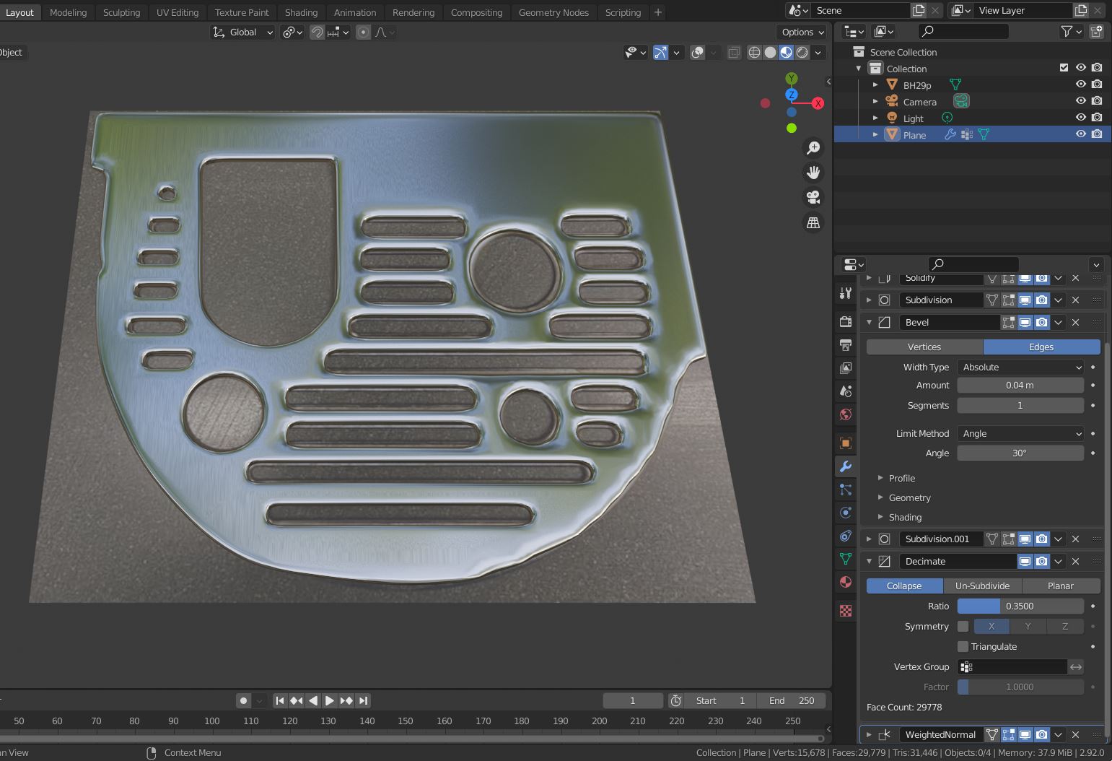Click the Bevel Angle field
Screen dimensions: 1112x761
pos(1020,453)
